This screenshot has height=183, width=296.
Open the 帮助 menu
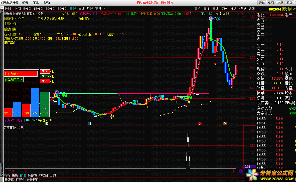[x=47, y=3]
